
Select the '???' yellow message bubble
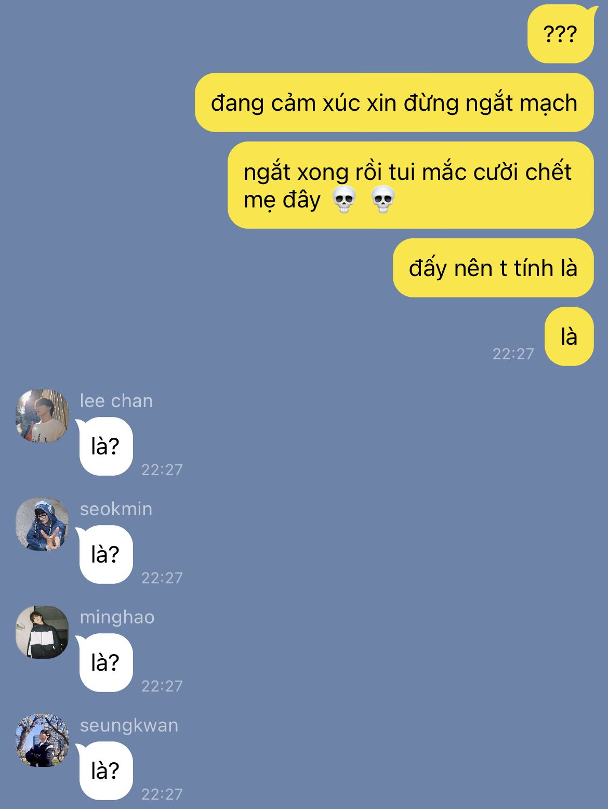pos(561,34)
